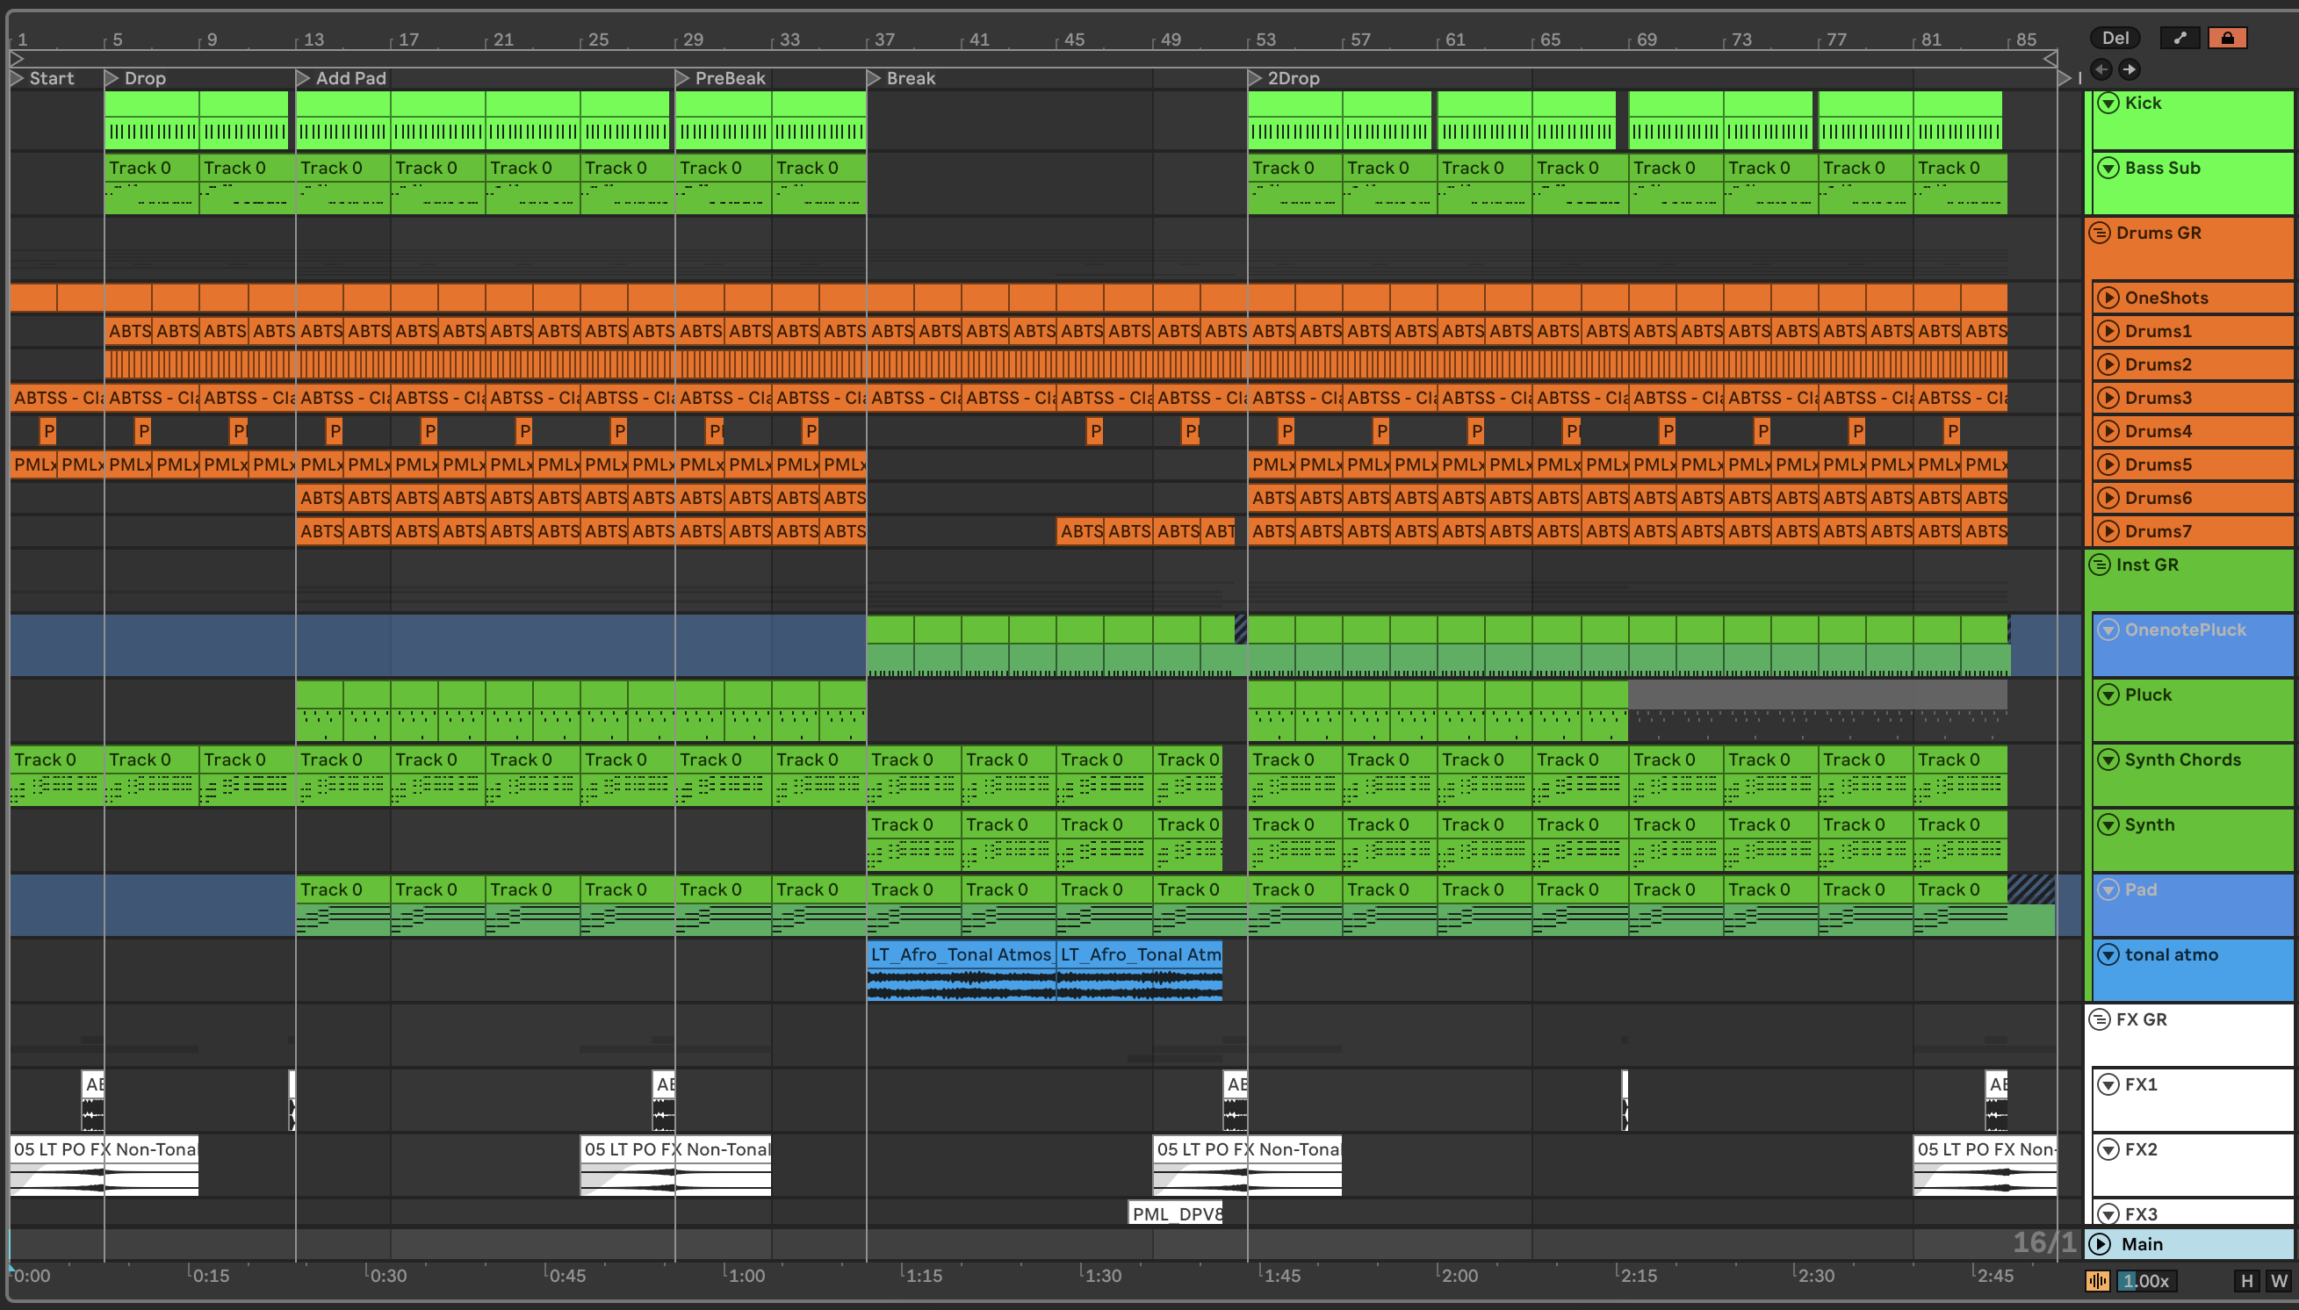Expand the Drums2 track

click(2108, 364)
